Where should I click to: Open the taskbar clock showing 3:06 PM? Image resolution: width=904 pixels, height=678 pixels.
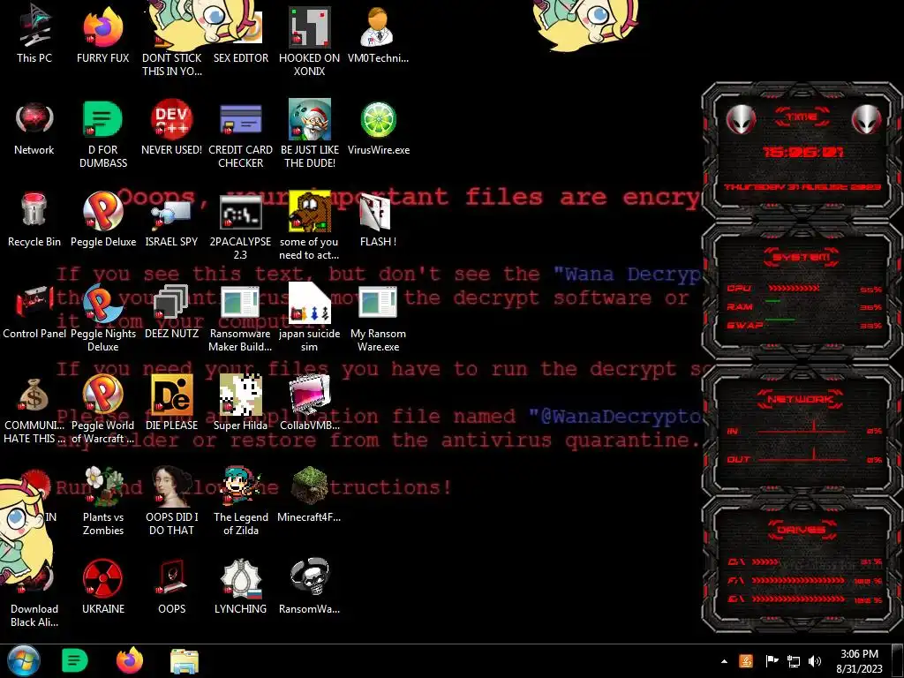[859, 661]
